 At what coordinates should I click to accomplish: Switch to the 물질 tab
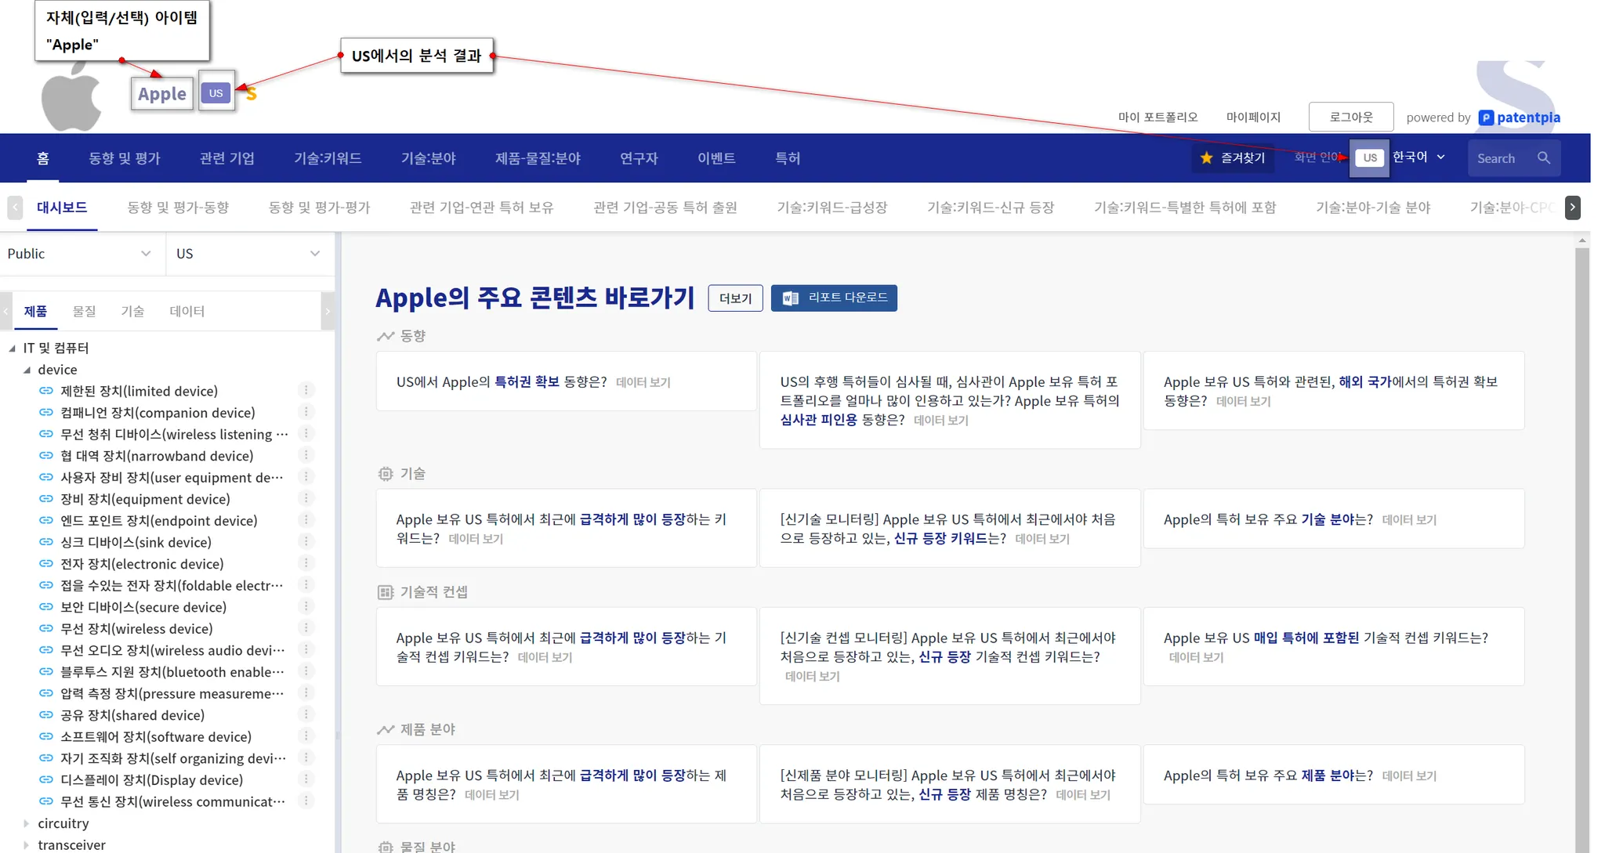click(84, 311)
